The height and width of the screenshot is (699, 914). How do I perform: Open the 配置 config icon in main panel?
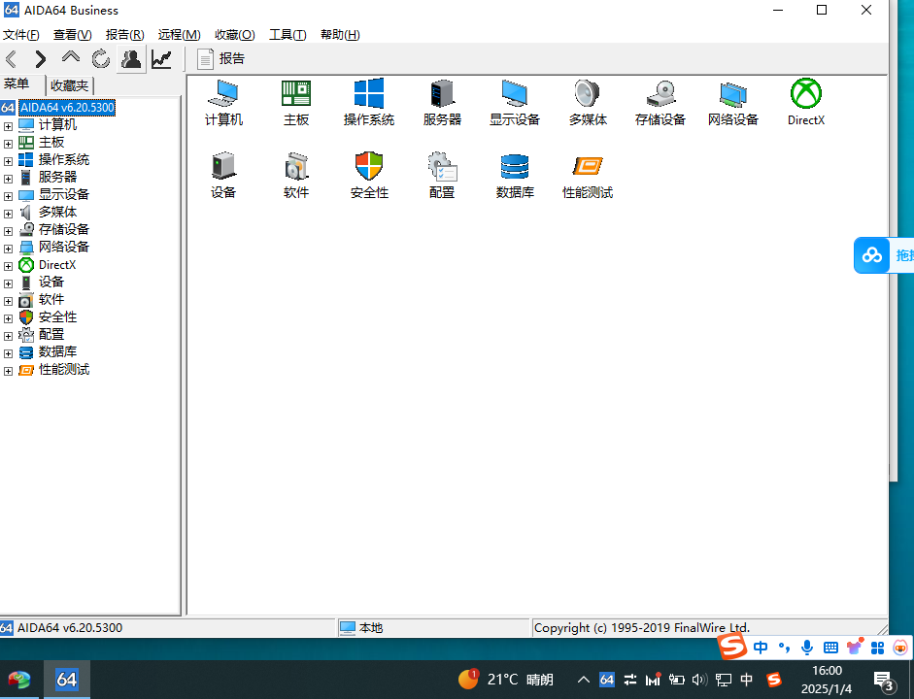click(x=442, y=176)
